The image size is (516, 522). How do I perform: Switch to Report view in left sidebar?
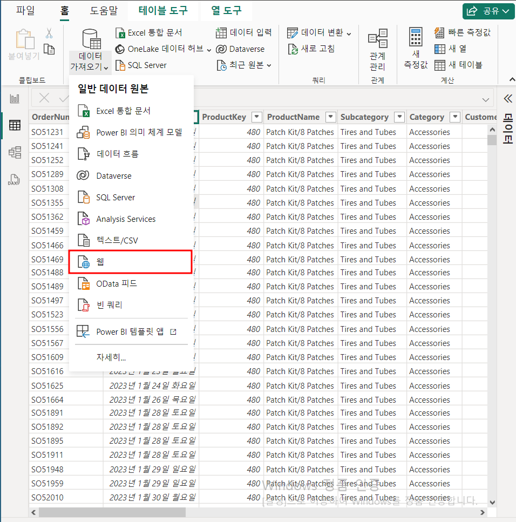[15, 99]
